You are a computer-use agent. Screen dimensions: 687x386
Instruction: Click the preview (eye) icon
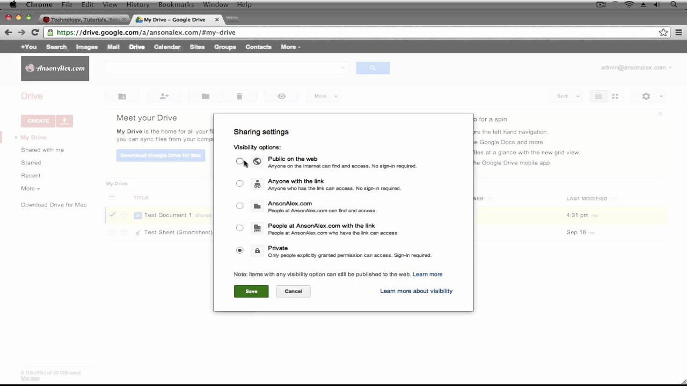click(281, 96)
